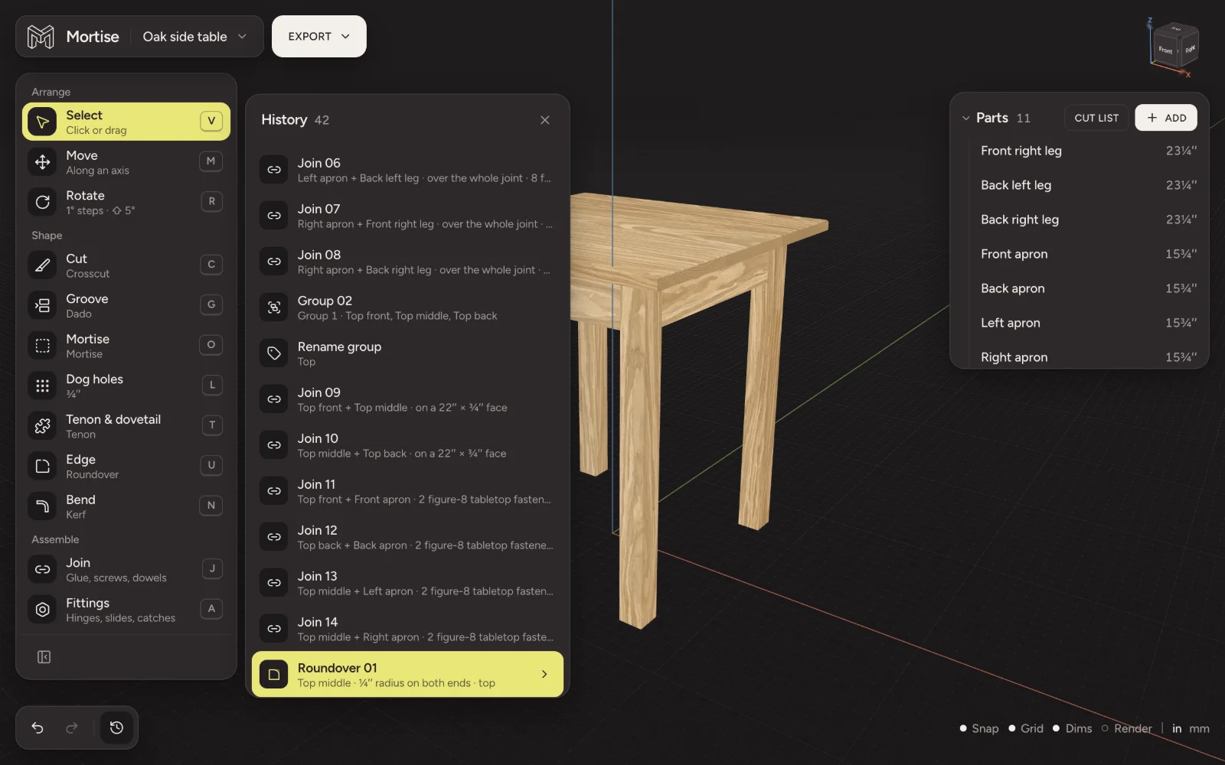1225x765 pixels.
Task: Expand Roundover 01 details chevron
Action: (x=544, y=674)
